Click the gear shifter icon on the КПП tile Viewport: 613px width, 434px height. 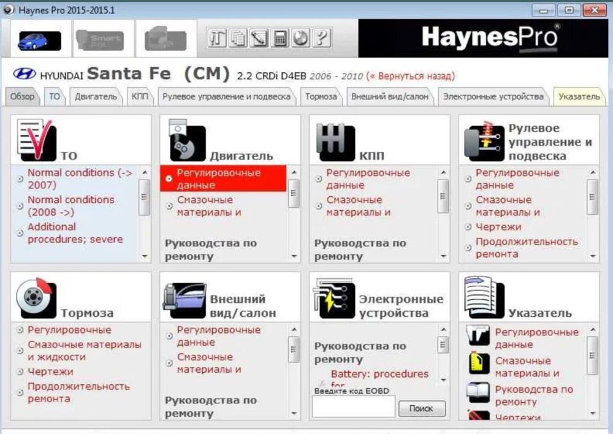pos(335,142)
